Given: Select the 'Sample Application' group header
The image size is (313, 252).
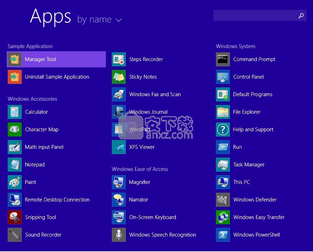Looking at the screenshot, I should [x=30, y=46].
